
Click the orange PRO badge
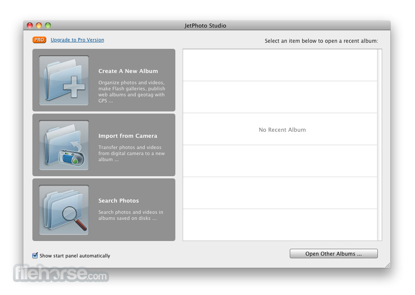39,40
